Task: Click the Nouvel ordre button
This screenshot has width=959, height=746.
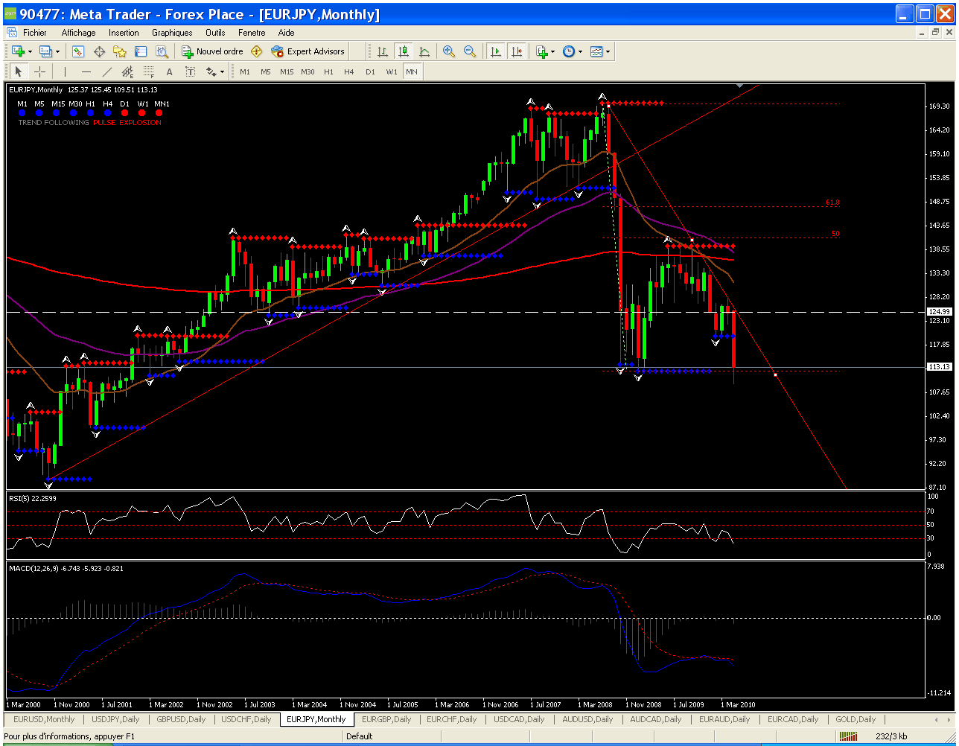Action: (x=212, y=51)
